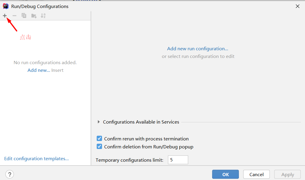
Task: Click the No run configurations added text
Action: 45,63
